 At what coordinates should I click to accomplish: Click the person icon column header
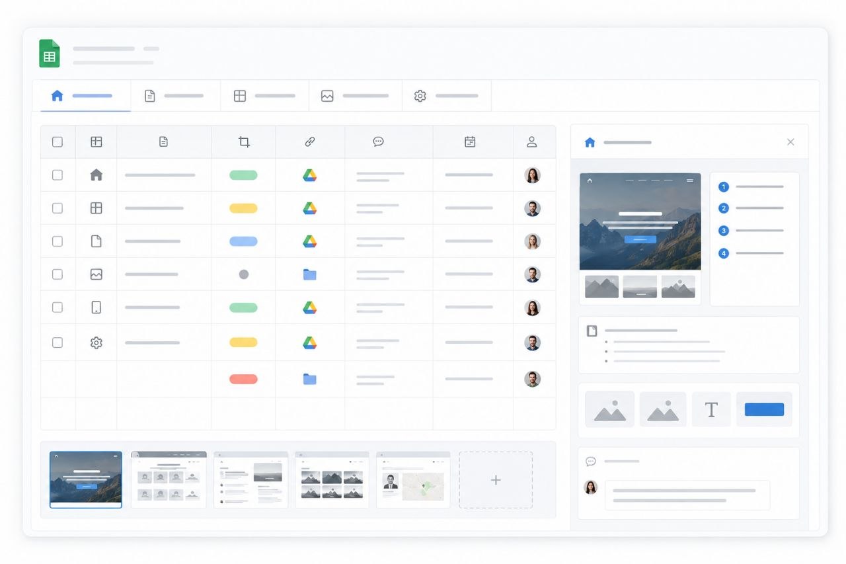pyautogui.click(x=531, y=141)
